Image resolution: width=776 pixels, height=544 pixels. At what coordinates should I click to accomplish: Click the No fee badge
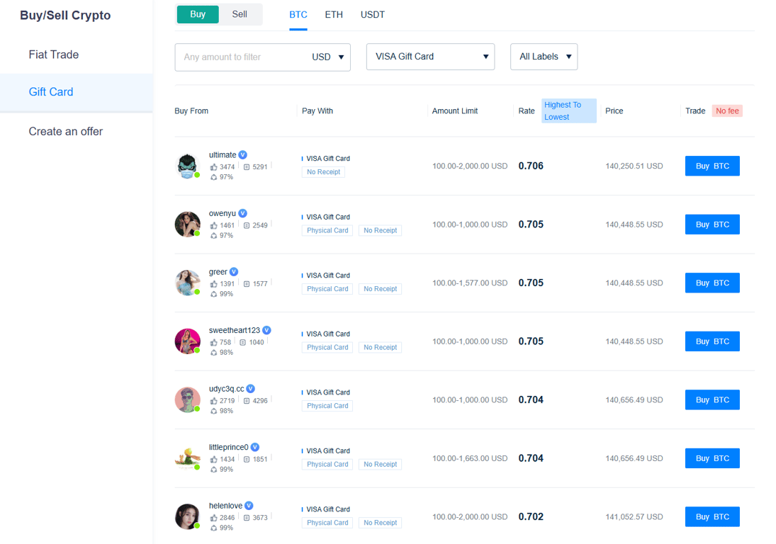coord(727,110)
